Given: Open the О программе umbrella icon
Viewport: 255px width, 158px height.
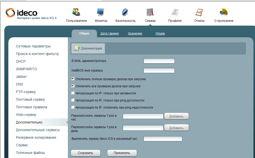Looking at the screenshot, I should tap(224, 12).
